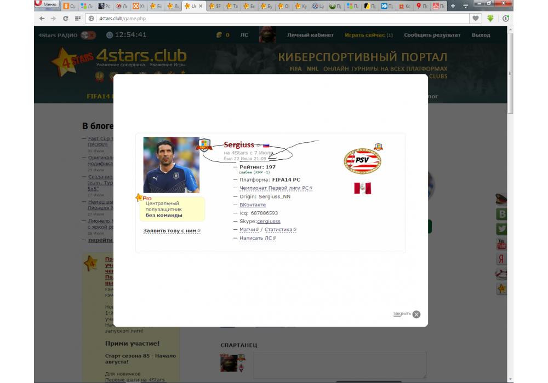Click the Заявить тову с ним link
Viewport: 548px width, 383px height.
pos(171,231)
